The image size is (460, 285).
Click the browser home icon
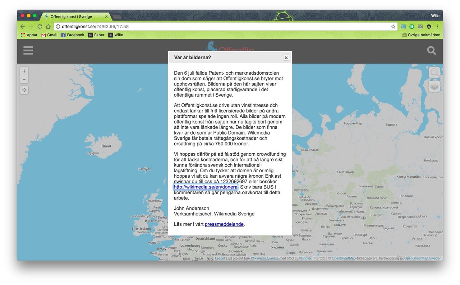tap(48, 27)
